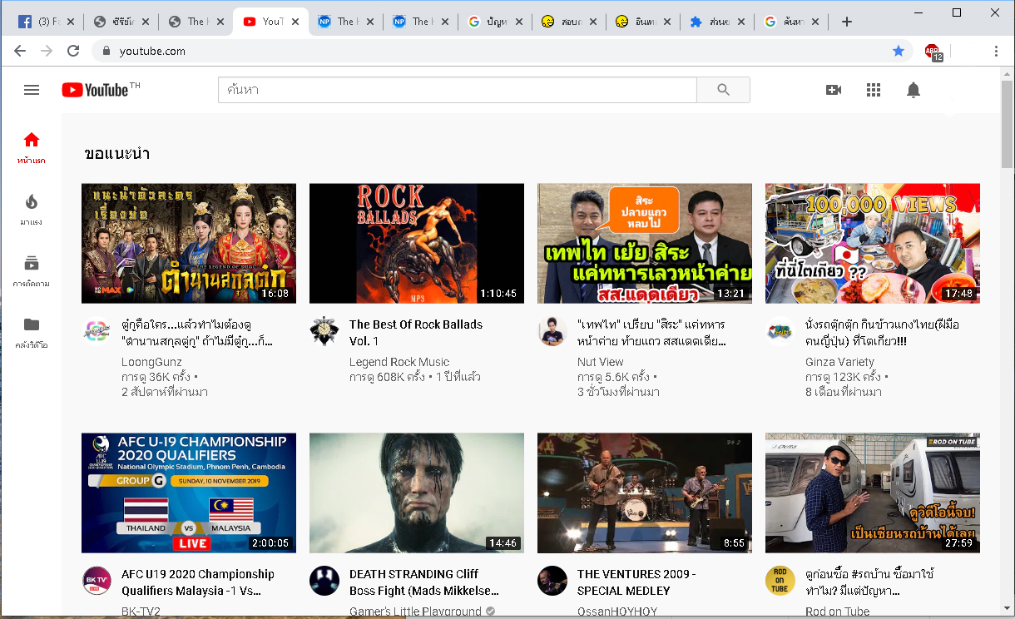1015x619 pixels.
Task: Open the Death Stranding video thumbnail
Action: (417, 493)
